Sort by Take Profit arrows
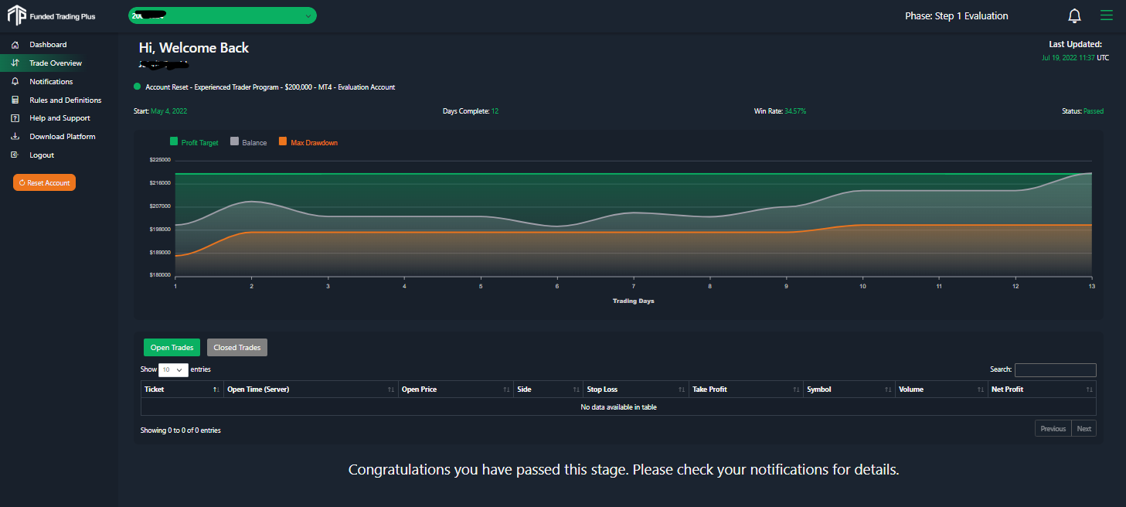Screen dimensions: 1126x507 click(796, 390)
